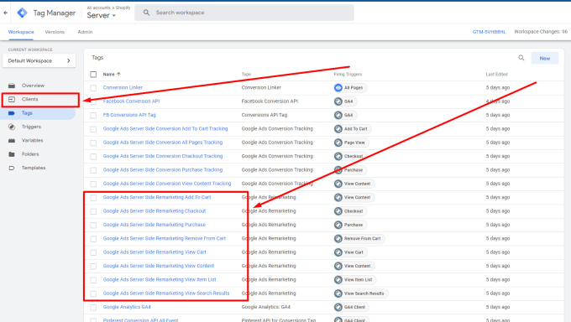Screen dimensions: 571x322
Task: Click the All accounts breadcrumb
Action: (x=98, y=8)
